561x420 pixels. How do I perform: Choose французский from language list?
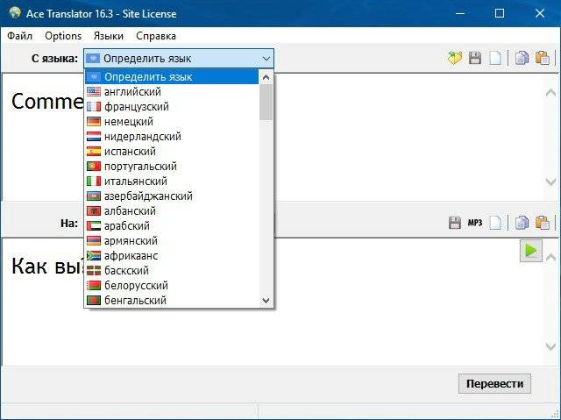[x=172, y=107]
